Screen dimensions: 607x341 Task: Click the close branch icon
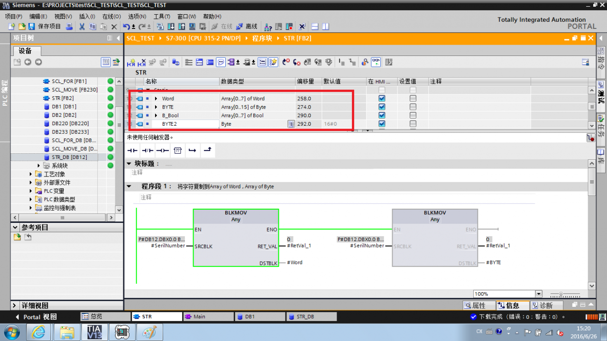point(207,150)
